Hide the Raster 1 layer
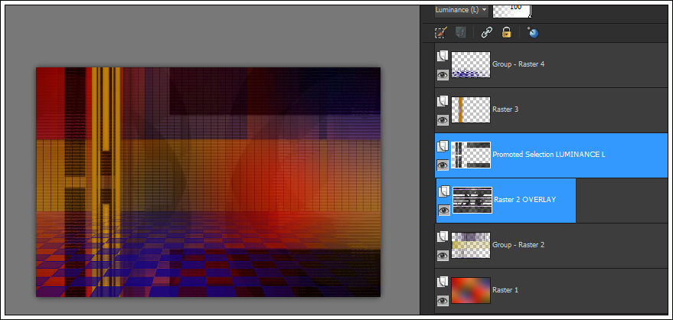The width and height of the screenshot is (673, 320). pos(443,301)
